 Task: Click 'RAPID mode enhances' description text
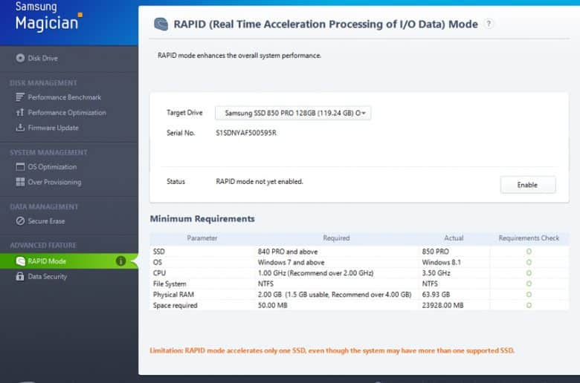239,56
